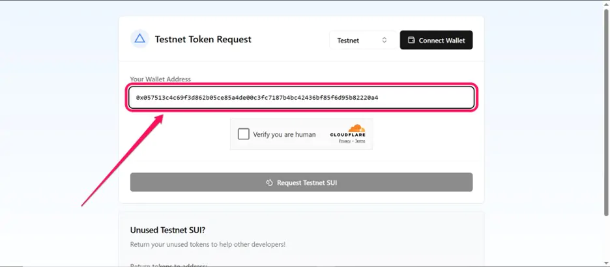Click the Request Testnet SUI button
Screen dimensions: 610x267
[302, 182]
